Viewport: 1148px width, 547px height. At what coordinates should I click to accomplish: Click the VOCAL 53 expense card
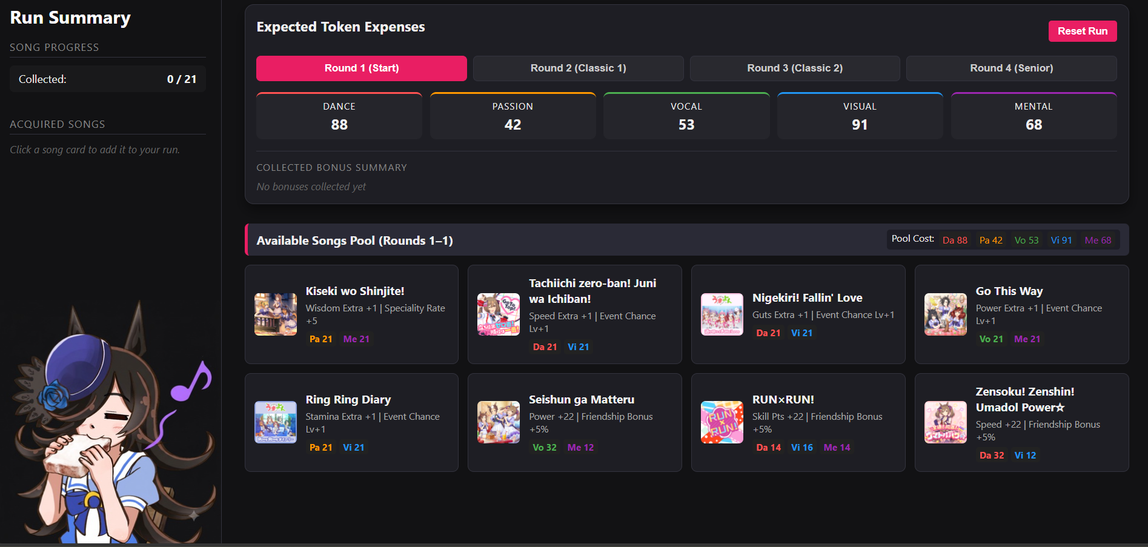(686, 116)
